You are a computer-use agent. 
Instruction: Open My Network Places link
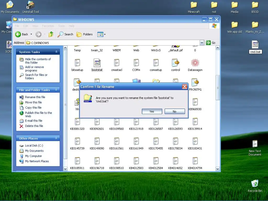click(x=37, y=161)
